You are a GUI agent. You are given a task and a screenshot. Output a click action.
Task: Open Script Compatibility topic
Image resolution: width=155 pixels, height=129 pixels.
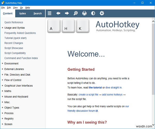point(15,53)
